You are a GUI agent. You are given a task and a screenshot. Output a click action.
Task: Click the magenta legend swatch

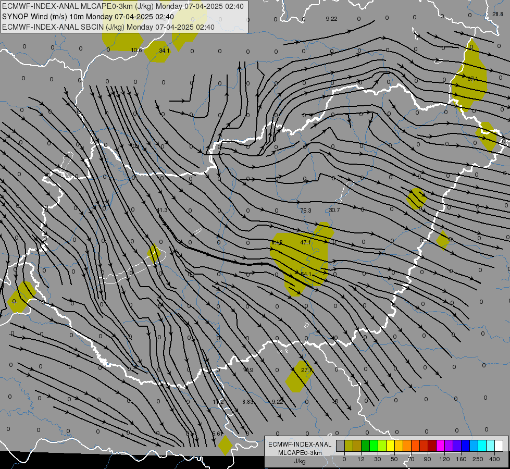pos(441,446)
